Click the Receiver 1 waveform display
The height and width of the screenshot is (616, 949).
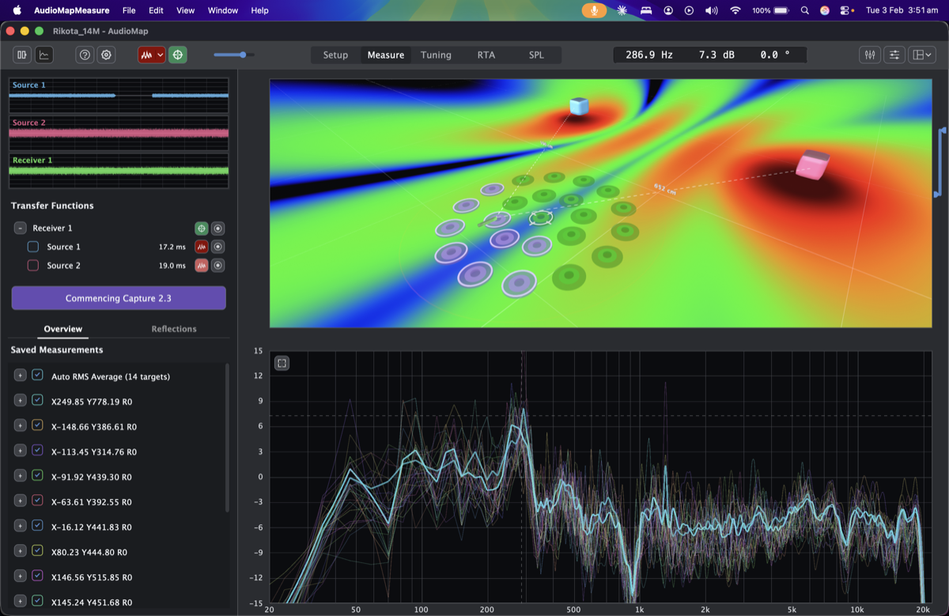click(x=119, y=171)
